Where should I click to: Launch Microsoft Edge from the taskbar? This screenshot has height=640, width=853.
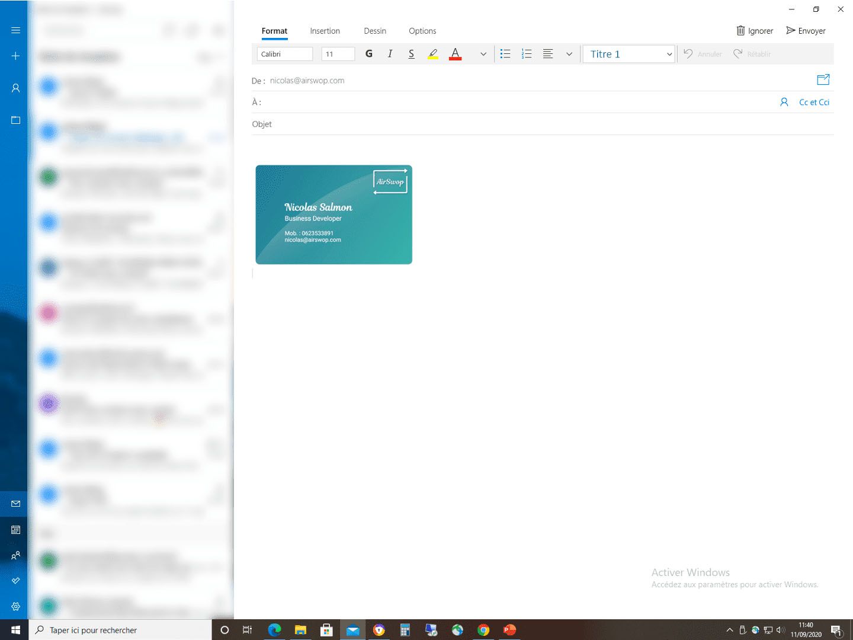(274, 630)
